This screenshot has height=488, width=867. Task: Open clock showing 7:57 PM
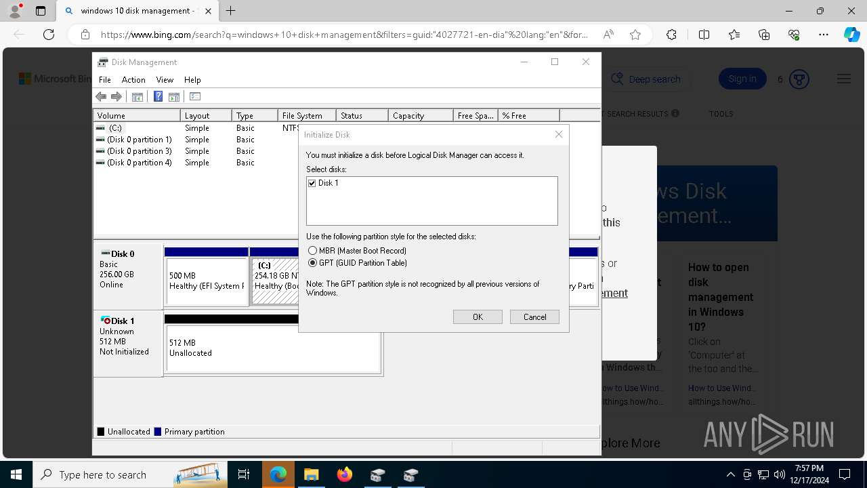[809, 474]
